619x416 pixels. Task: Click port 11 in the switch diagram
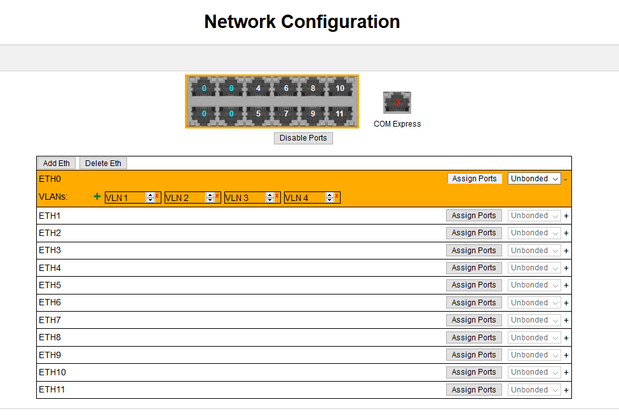339,114
